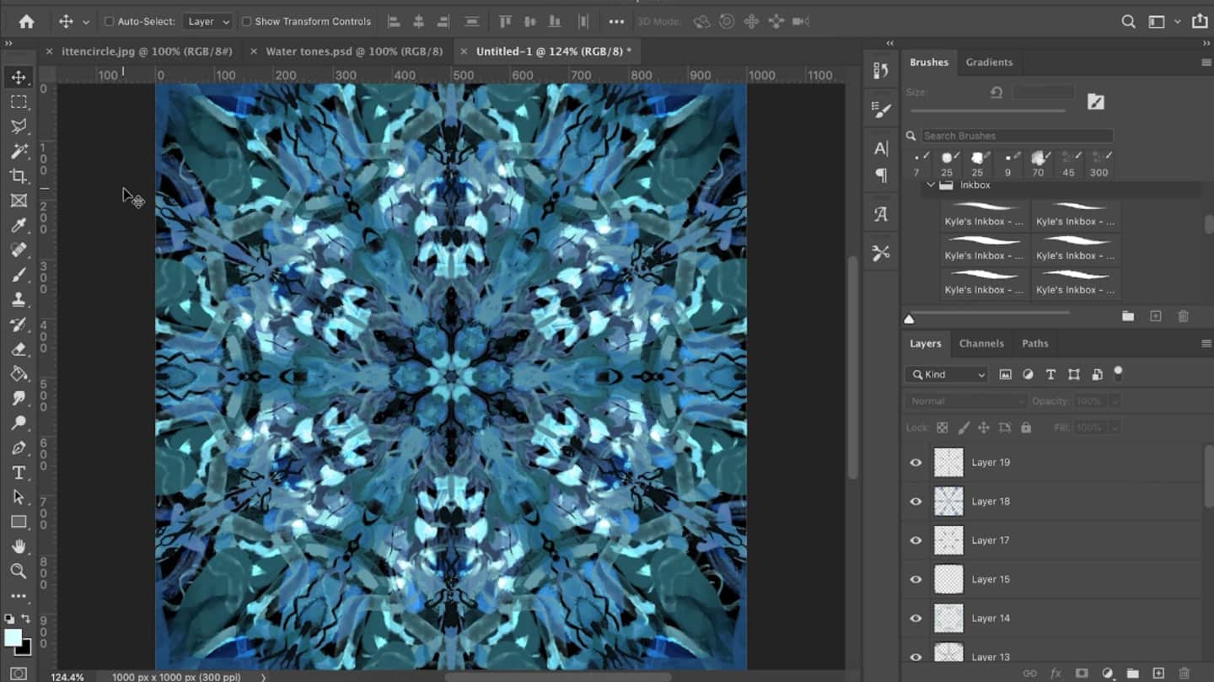Select the Hand tool
Image resolution: width=1214 pixels, height=682 pixels.
pyautogui.click(x=19, y=546)
